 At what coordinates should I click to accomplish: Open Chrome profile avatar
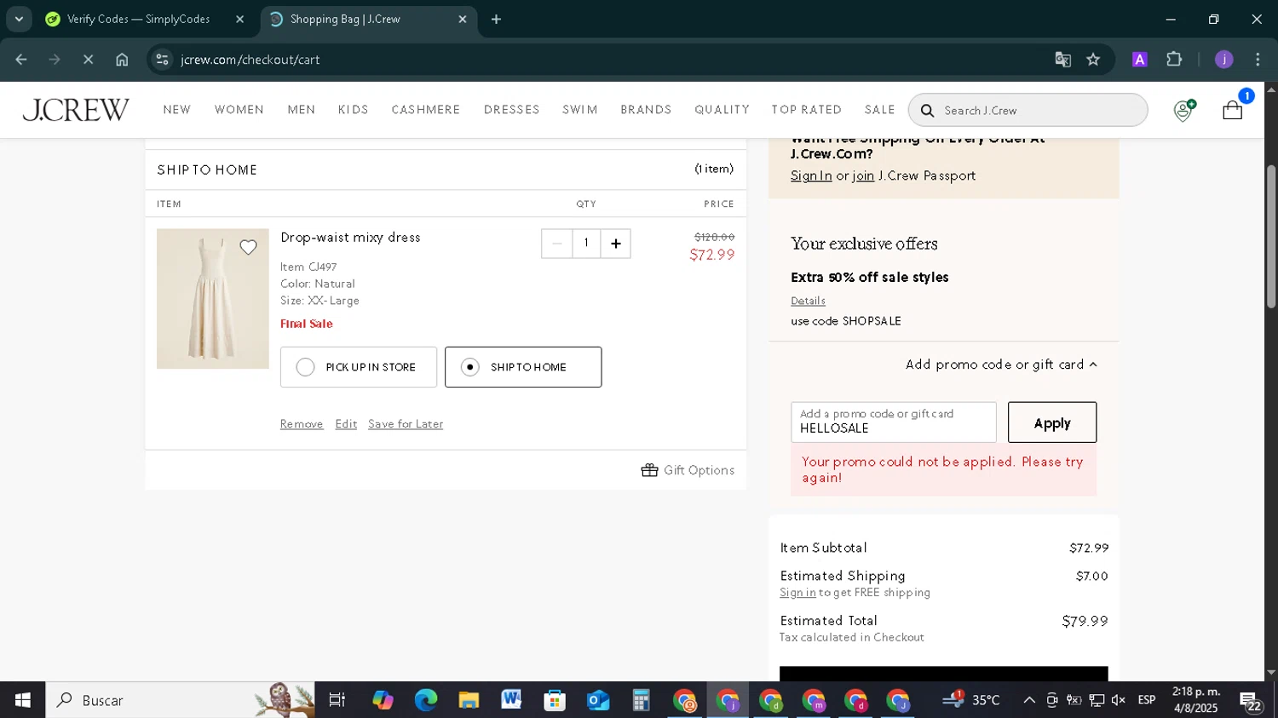[1224, 60]
